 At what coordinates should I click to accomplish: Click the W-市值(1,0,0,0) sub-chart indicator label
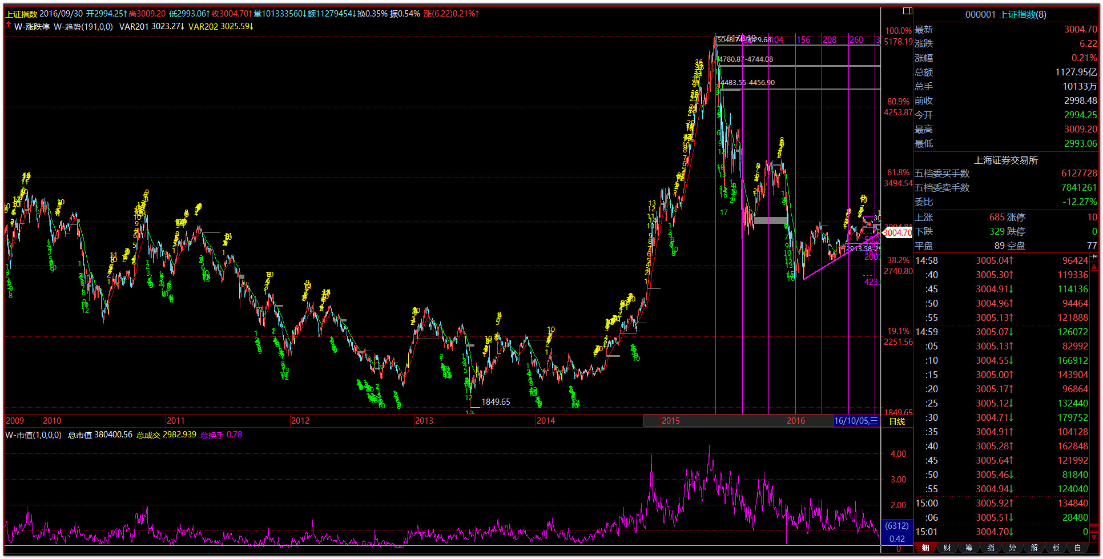pyautogui.click(x=33, y=435)
